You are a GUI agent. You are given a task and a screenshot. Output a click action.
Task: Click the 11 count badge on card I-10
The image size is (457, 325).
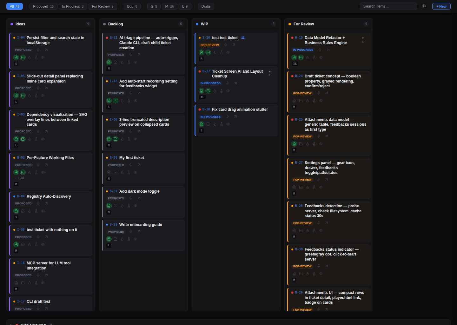243,38
